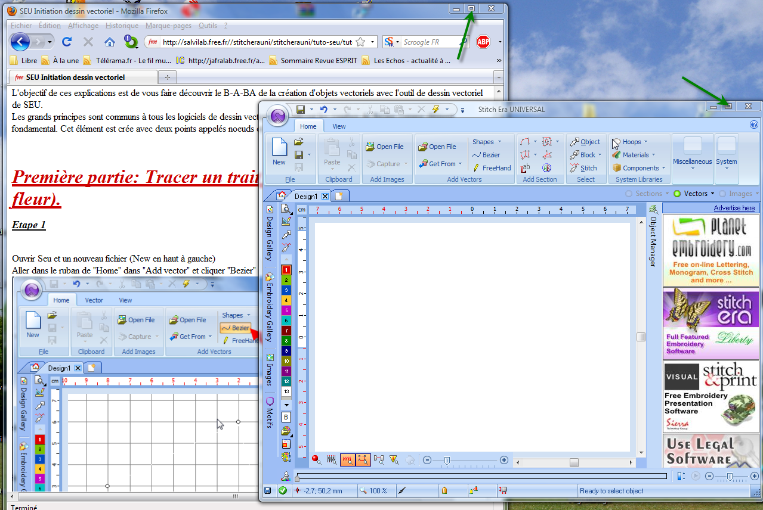Screen dimensions: 763x510
Task: Click the new design tab icon
Action: point(339,196)
